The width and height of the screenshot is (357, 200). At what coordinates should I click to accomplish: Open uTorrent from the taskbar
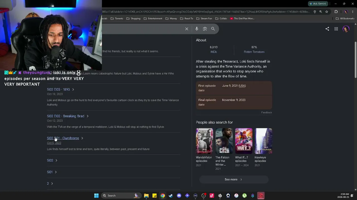(244, 196)
